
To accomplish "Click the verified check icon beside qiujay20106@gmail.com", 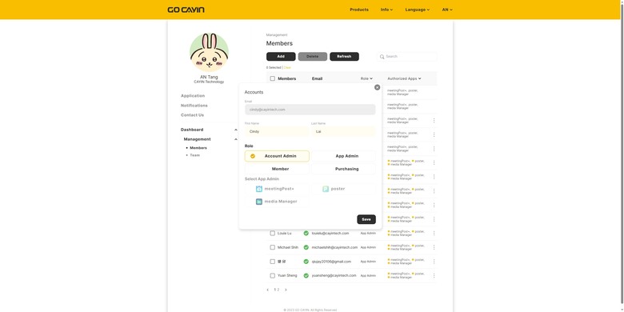I will point(306,262).
